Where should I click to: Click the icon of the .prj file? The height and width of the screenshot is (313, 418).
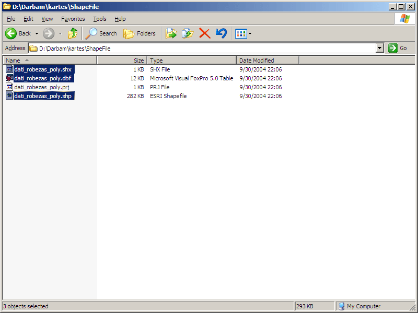point(9,87)
